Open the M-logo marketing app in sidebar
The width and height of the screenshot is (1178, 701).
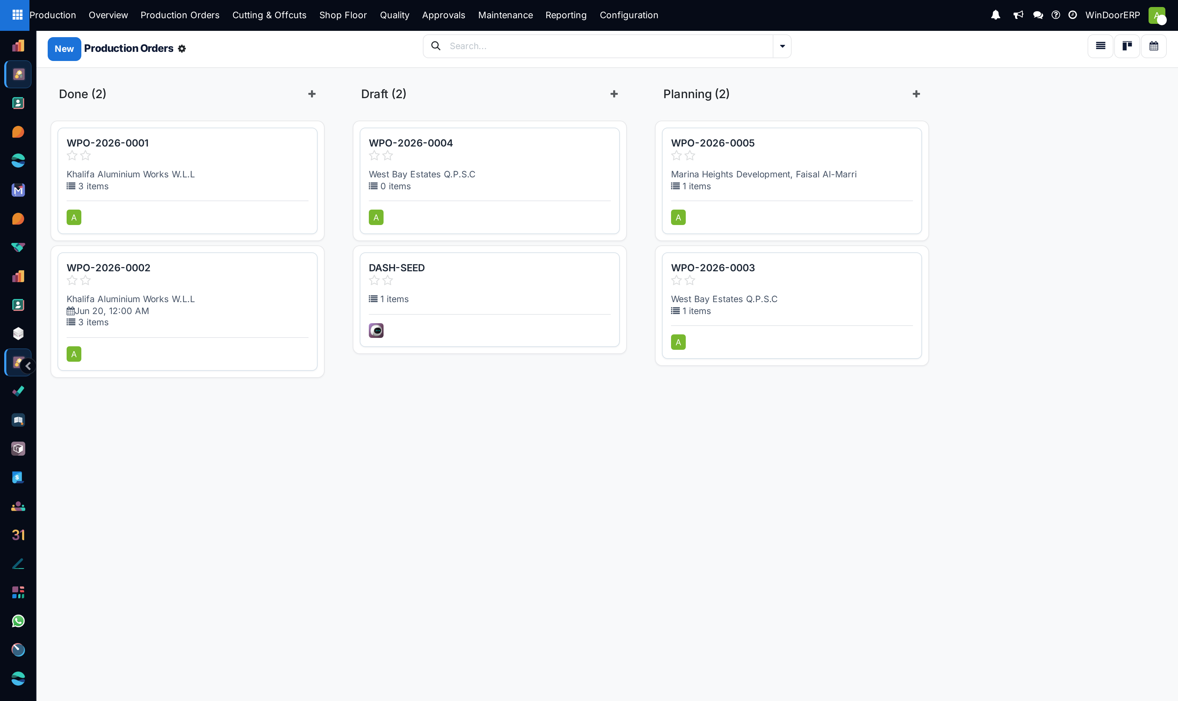pos(18,190)
